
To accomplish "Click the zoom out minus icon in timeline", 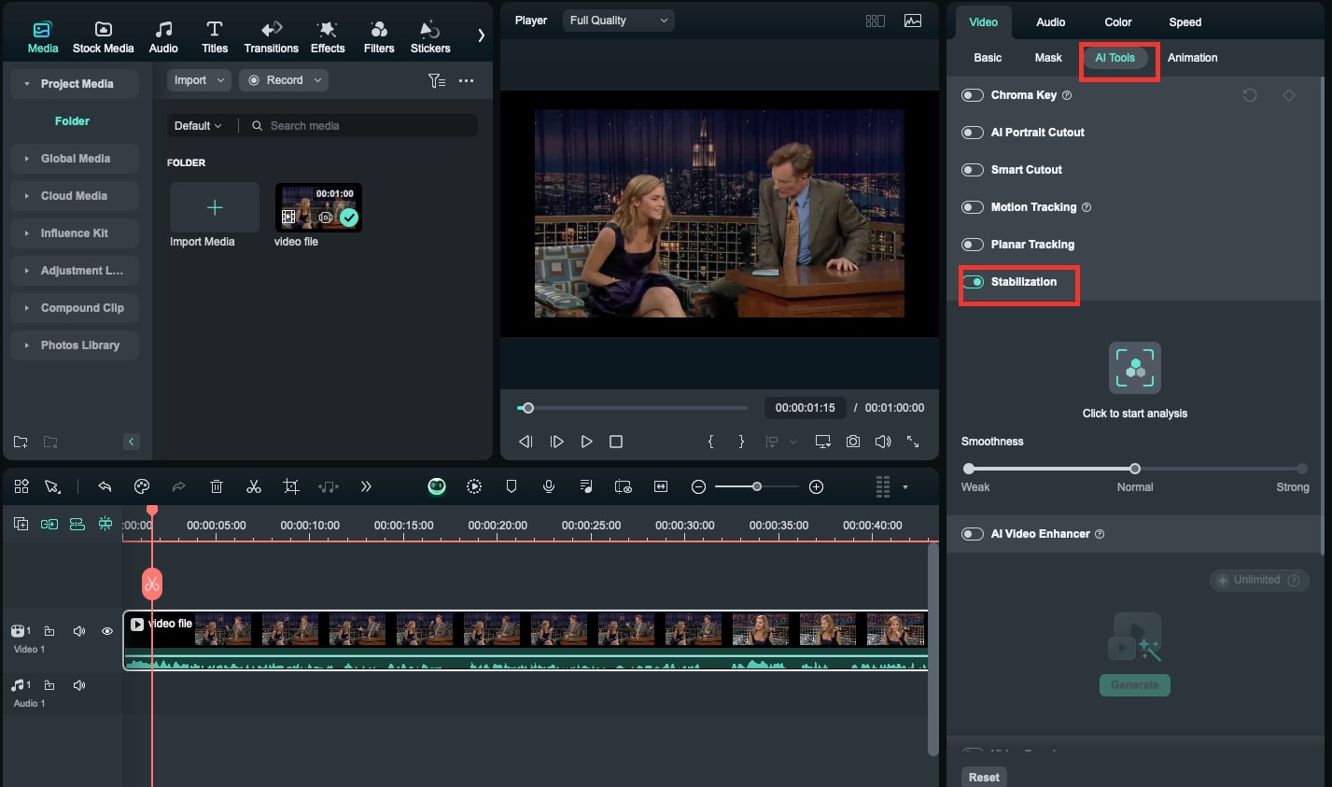I will (x=698, y=486).
